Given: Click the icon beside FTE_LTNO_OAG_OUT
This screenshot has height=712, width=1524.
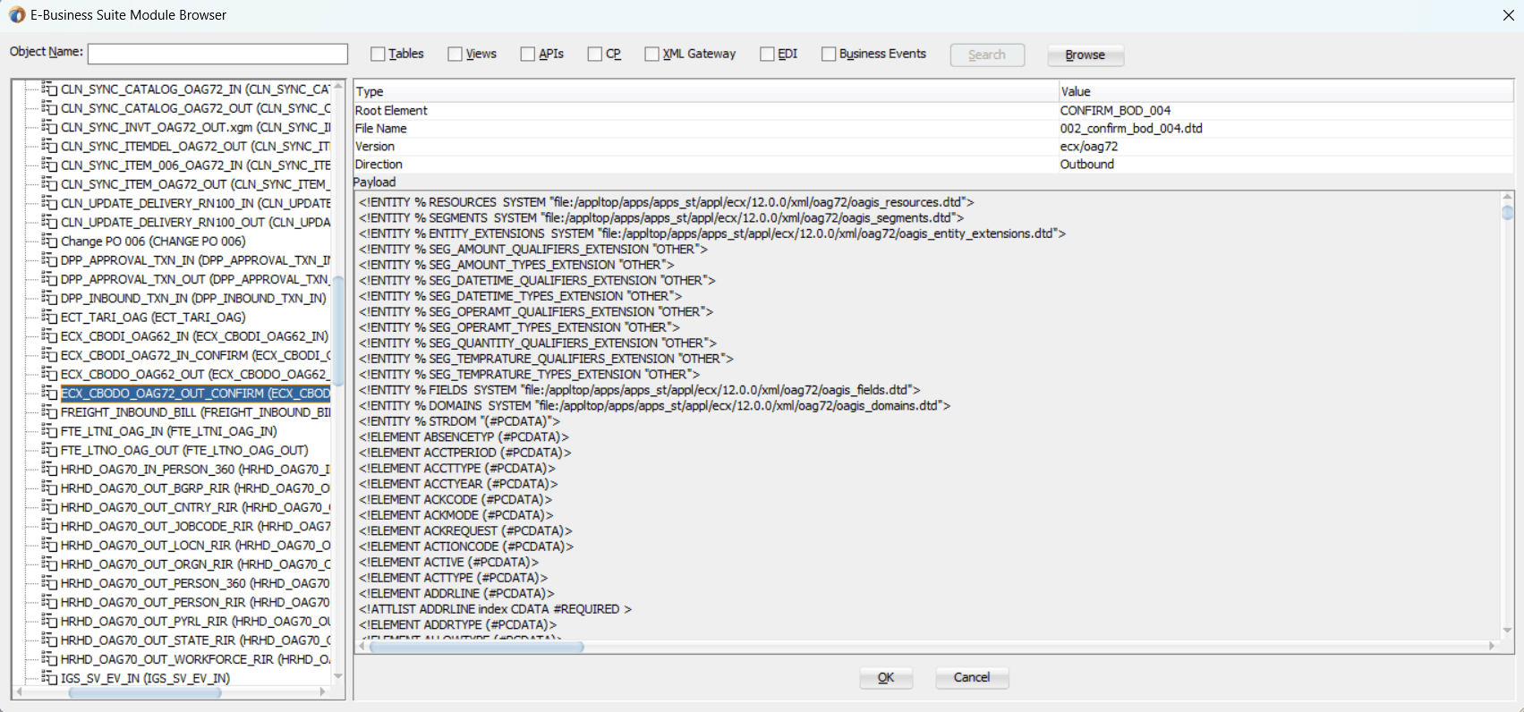Looking at the screenshot, I should point(50,450).
